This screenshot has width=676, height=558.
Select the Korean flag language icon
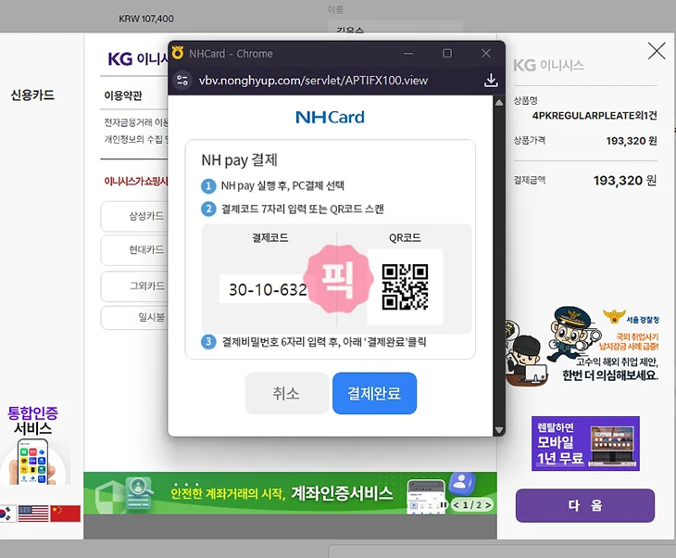(x=6, y=514)
